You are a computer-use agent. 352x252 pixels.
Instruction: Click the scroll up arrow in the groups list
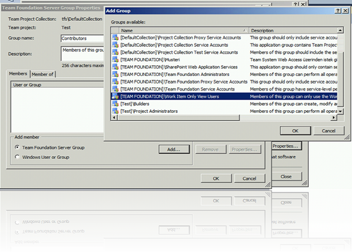pyautogui.click(x=341, y=30)
